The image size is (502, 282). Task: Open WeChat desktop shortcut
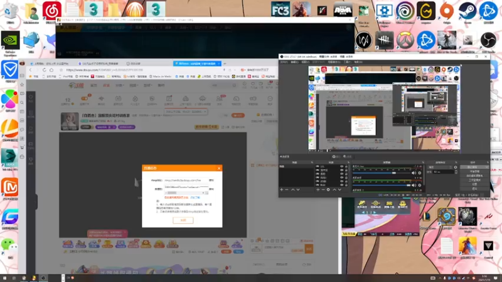[x=9, y=246]
